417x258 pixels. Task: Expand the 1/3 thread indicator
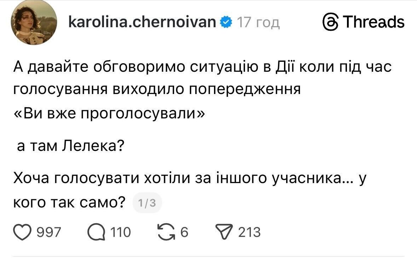point(147,203)
